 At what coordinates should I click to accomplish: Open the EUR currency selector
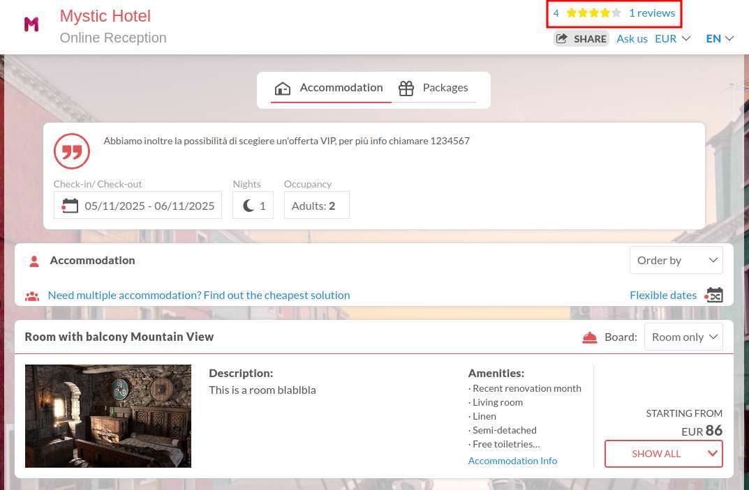coord(672,38)
